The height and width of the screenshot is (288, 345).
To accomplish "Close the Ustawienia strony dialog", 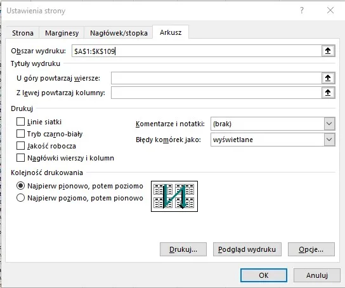I will 330,10.
